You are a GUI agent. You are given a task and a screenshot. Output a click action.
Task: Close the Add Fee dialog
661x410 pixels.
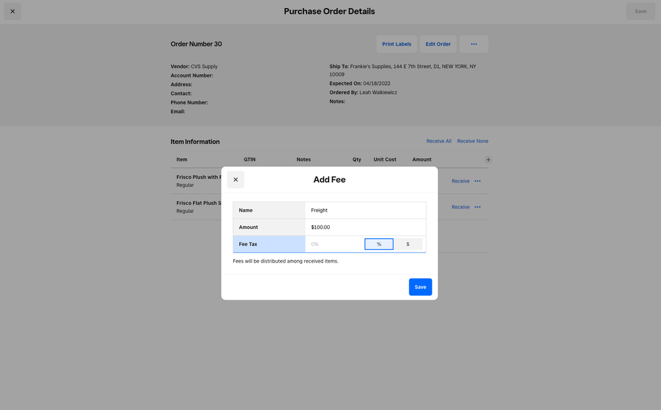pos(235,179)
